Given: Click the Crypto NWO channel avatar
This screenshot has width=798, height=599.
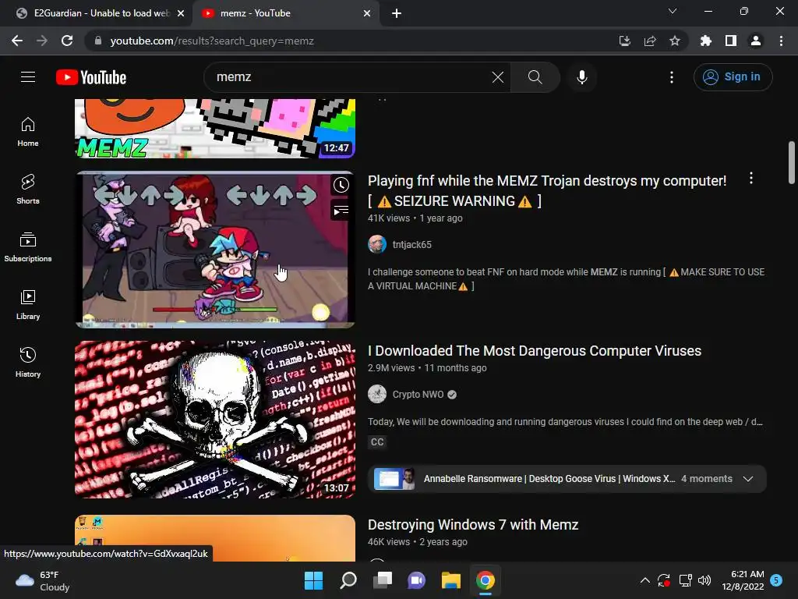Looking at the screenshot, I should [377, 394].
